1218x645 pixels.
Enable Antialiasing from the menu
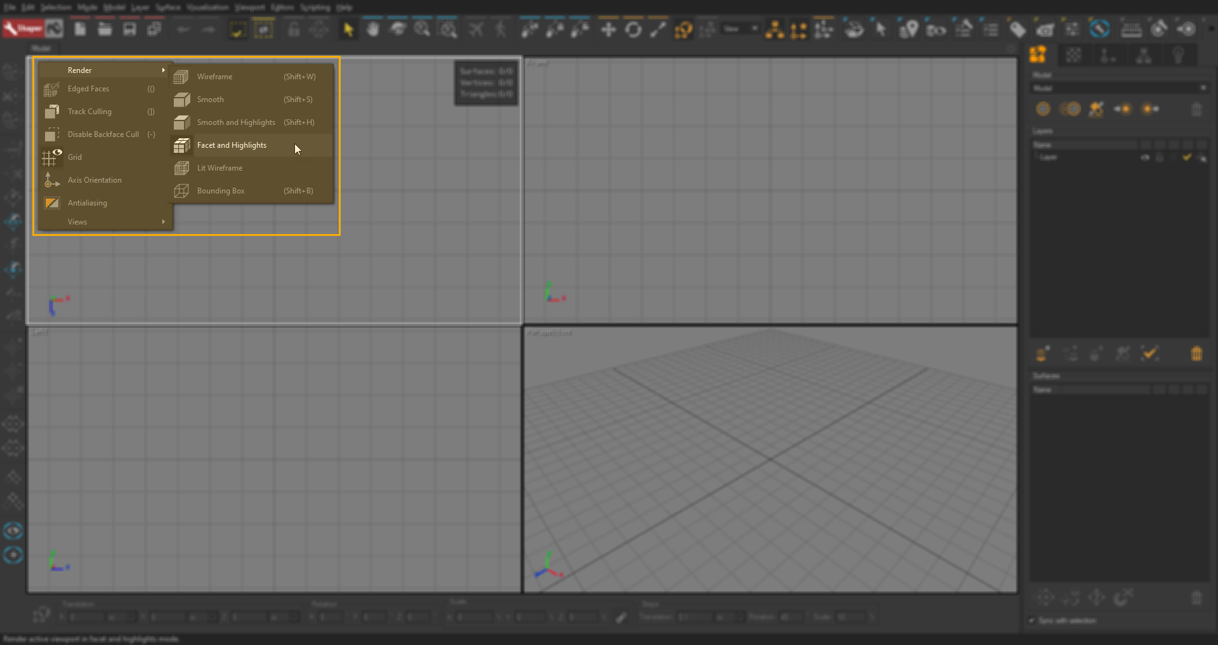(89, 202)
